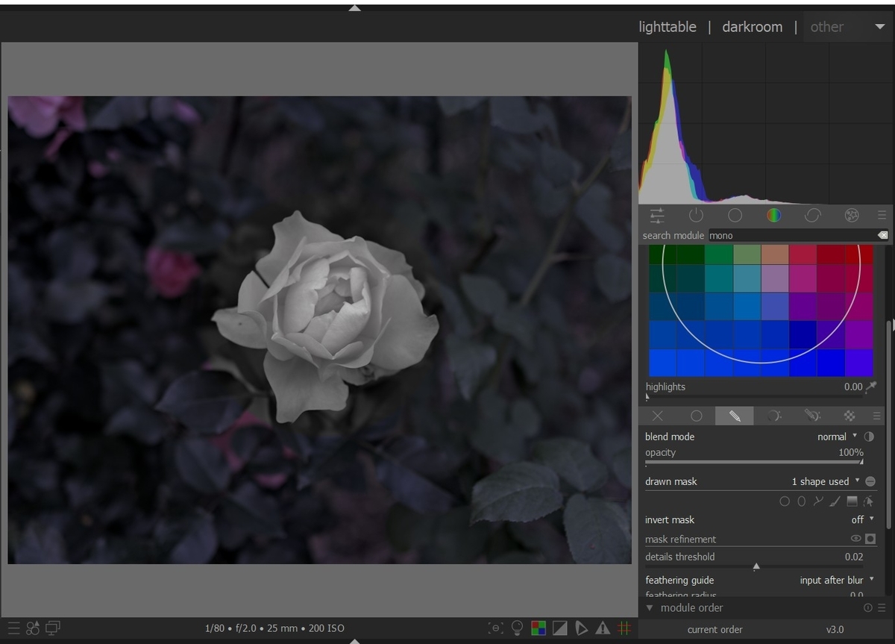Image resolution: width=895 pixels, height=644 pixels.
Task: Toggle drawn mask polarity minus button
Action: (870, 481)
